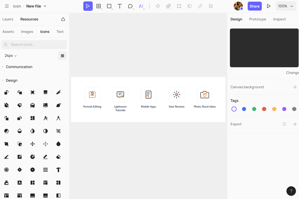Screen dimensions: 299x199
Task: Focus the Search icons field
Action: tap(34, 45)
